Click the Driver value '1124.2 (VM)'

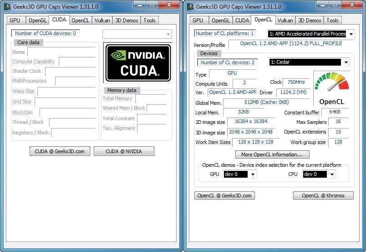coord(293,93)
